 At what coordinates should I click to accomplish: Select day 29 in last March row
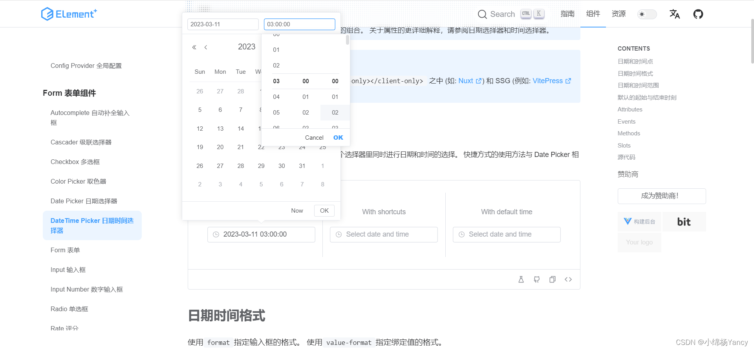pyautogui.click(x=261, y=166)
